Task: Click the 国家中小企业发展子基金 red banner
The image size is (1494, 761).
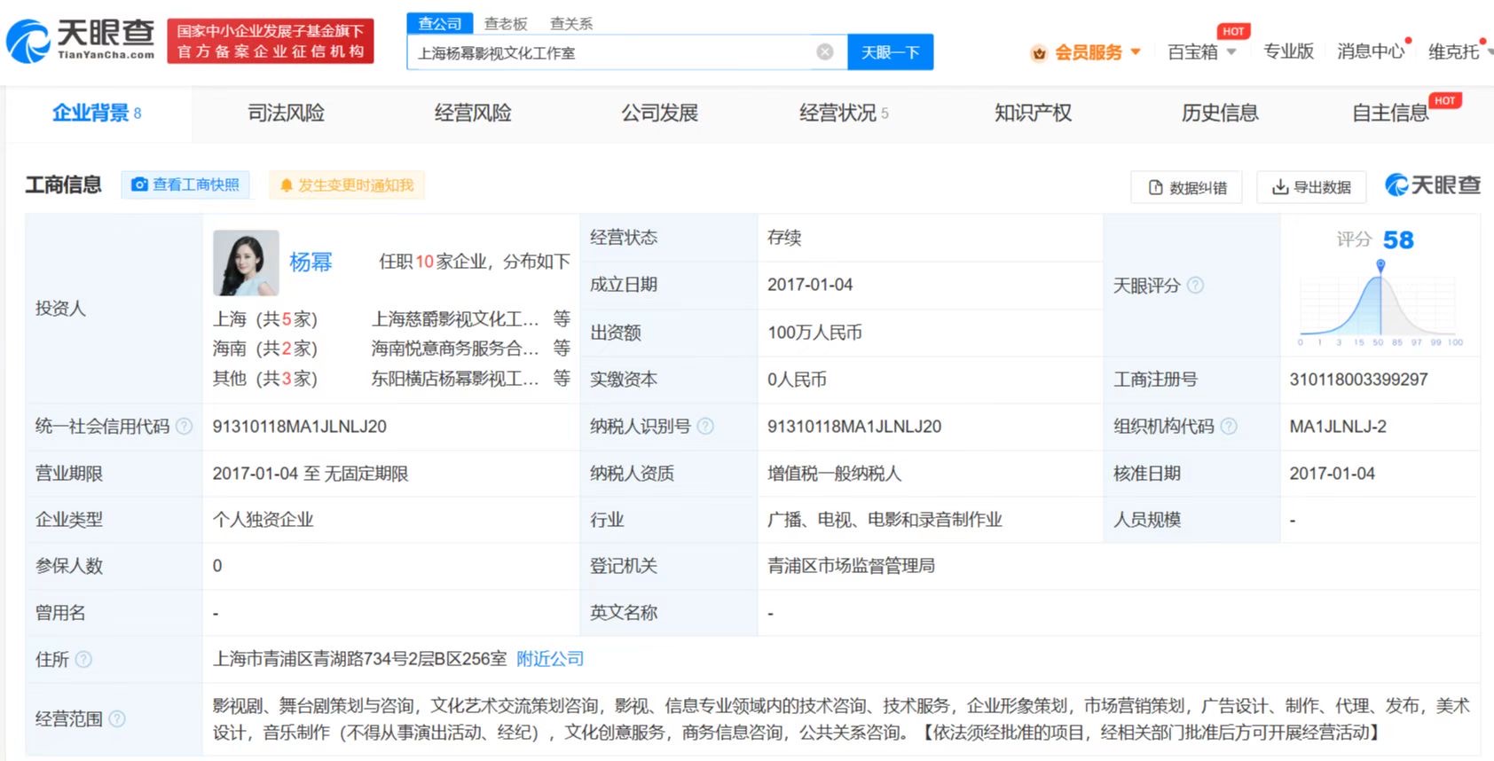Action: (271, 41)
